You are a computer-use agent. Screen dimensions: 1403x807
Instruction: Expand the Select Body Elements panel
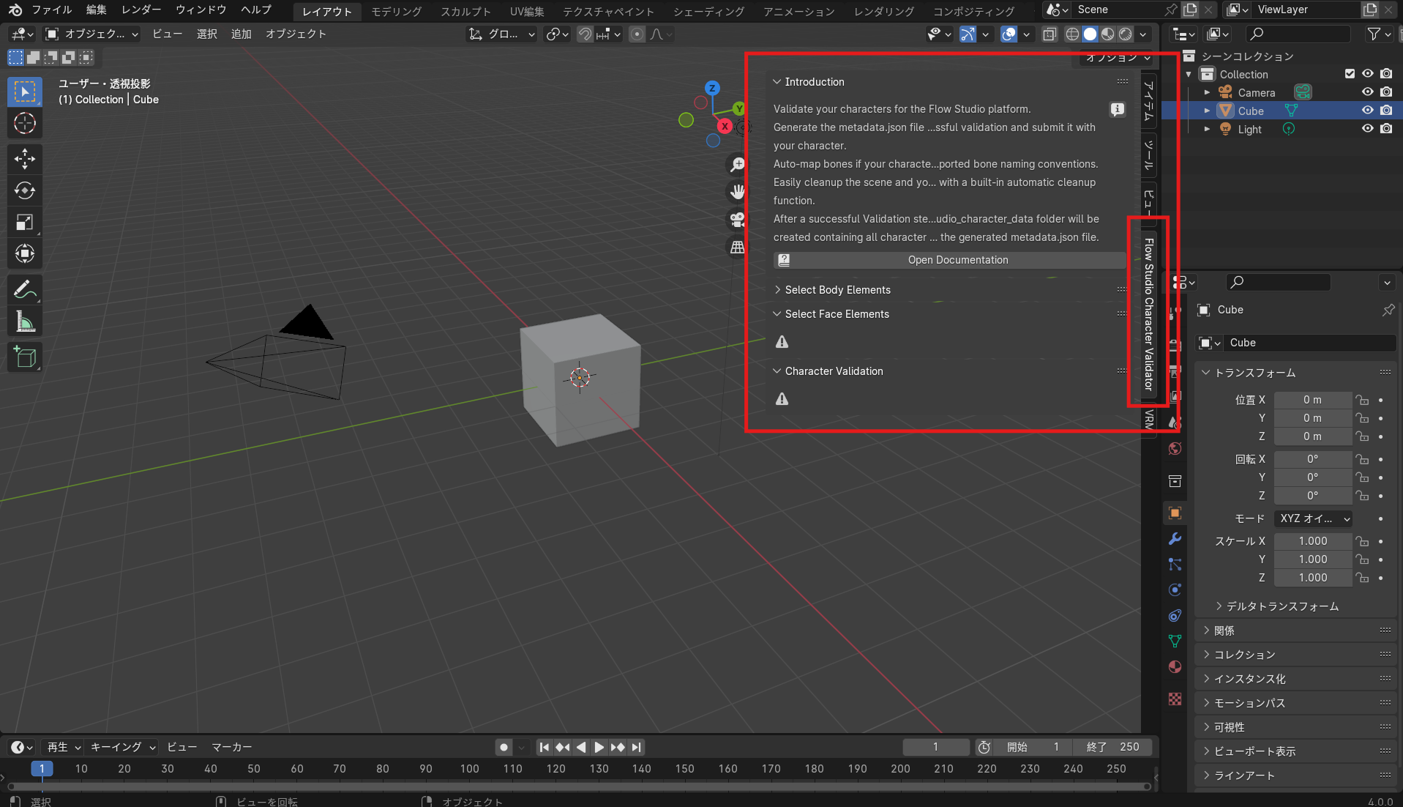coord(837,290)
